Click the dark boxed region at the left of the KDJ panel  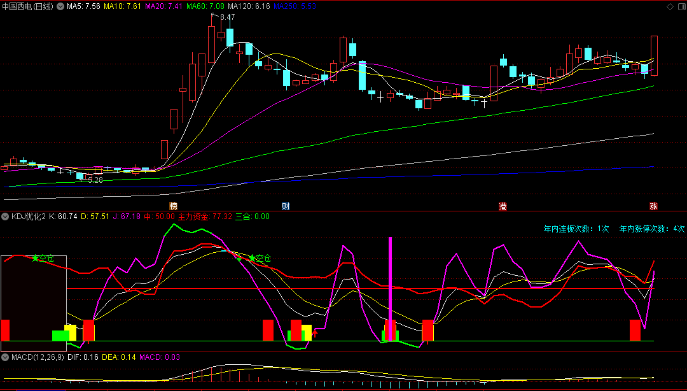click(x=34, y=302)
